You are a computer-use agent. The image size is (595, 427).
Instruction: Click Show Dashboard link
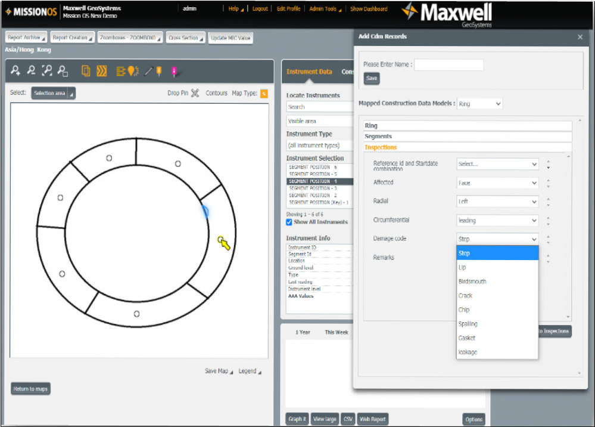[x=369, y=9]
